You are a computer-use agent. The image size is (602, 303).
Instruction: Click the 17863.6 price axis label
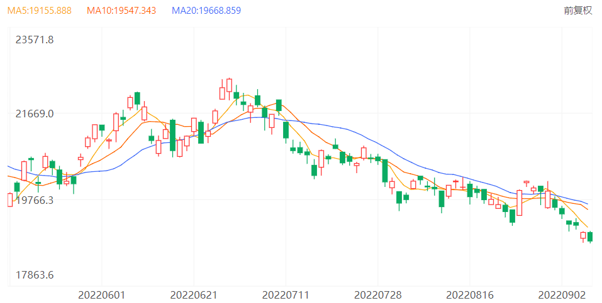click(x=35, y=275)
